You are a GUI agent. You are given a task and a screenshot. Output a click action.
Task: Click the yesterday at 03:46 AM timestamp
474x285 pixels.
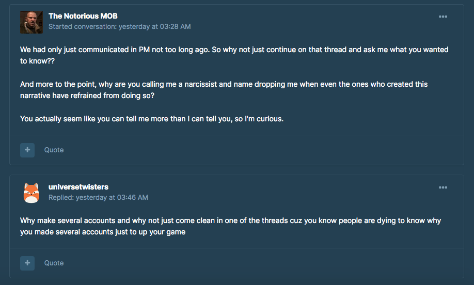coord(112,197)
